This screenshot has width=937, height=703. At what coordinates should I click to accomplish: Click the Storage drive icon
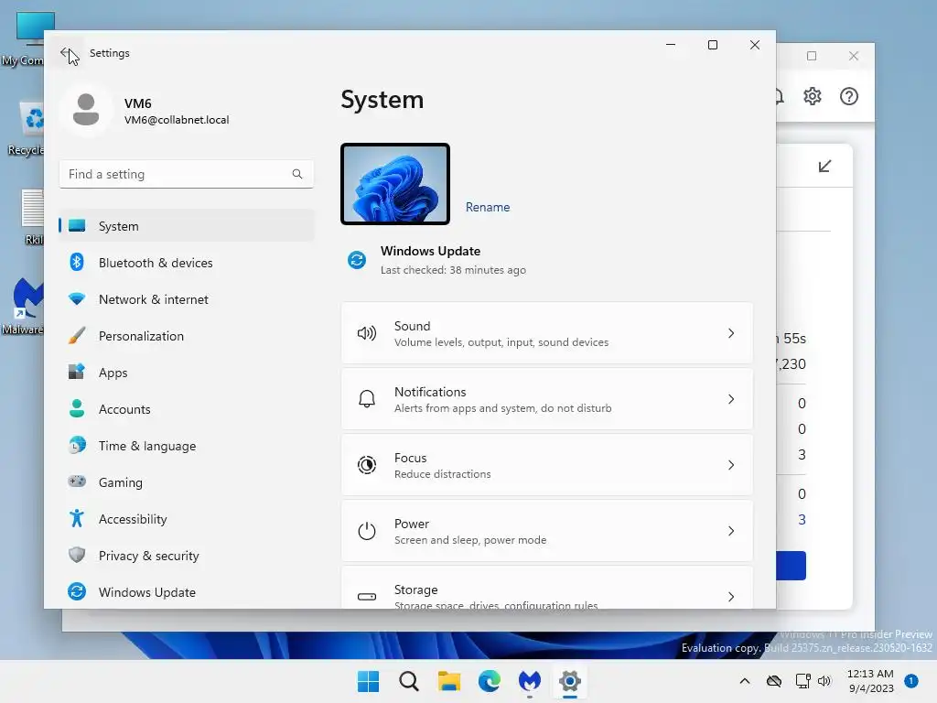(x=367, y=597)
